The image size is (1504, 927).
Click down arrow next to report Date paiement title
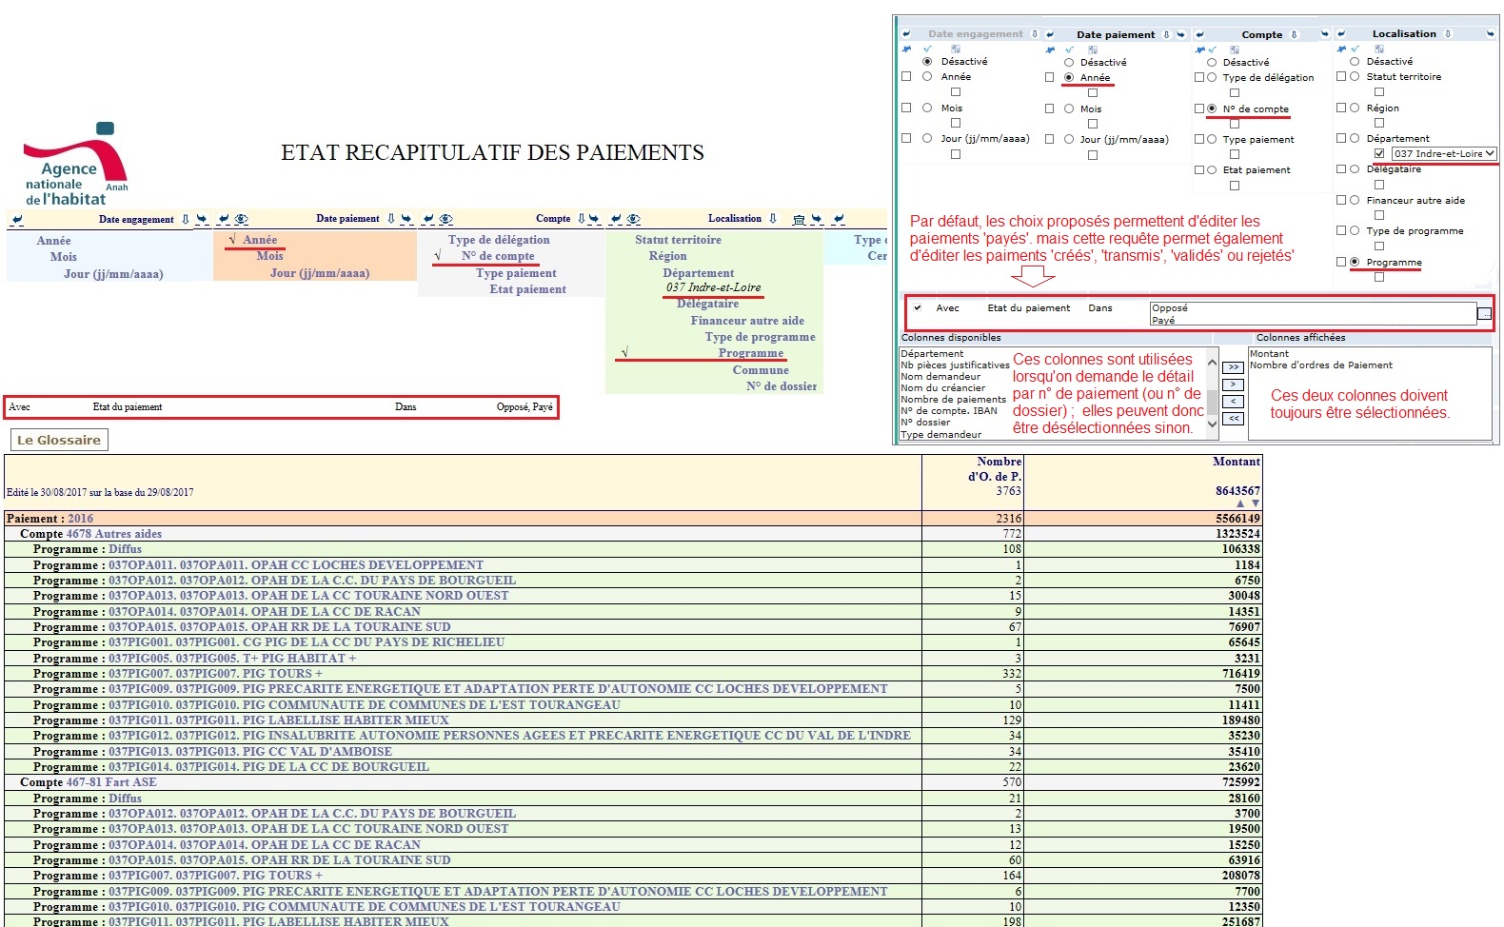(390, 219)
